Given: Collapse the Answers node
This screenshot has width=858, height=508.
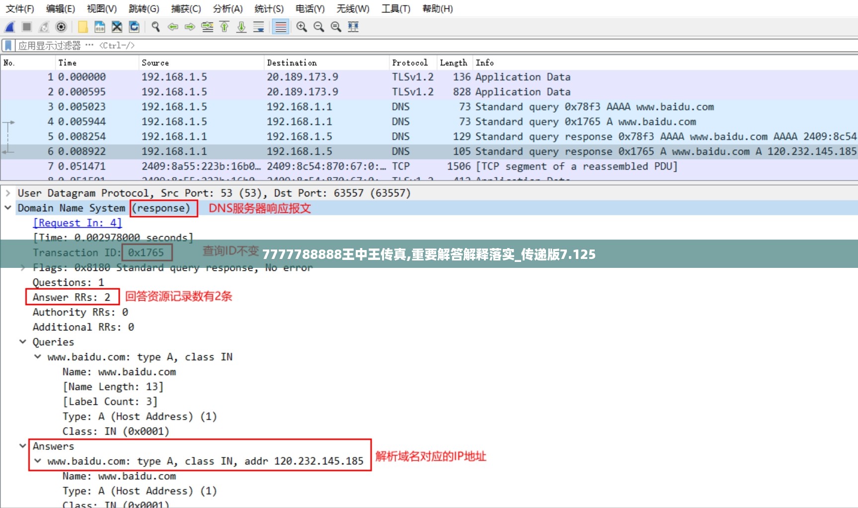Looking at the screenshot, I should tap(23, 446).
